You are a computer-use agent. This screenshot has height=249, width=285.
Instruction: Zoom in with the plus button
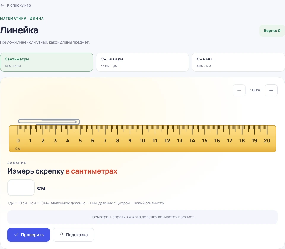(271, 90)
